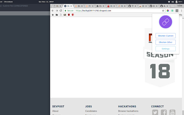Click the page vertical scrollbar thumb
Viewport: 184px width, 115px height.
[183, 112]
